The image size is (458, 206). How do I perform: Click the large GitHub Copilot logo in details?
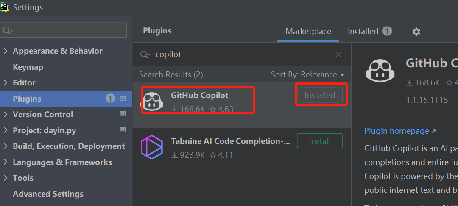coord(380,70)
